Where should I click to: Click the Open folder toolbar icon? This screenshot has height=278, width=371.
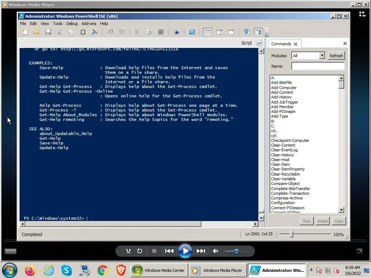[x=37, y=32]
